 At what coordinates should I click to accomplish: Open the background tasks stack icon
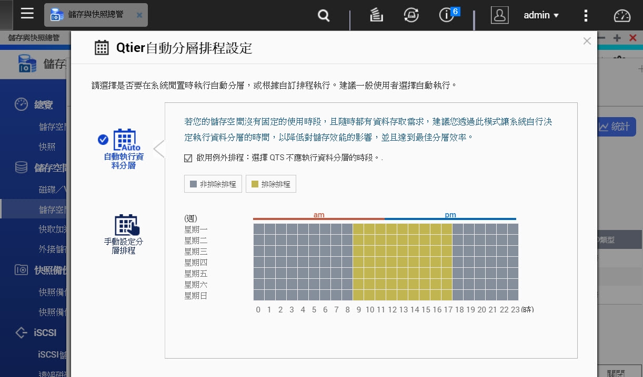point(376,16)
